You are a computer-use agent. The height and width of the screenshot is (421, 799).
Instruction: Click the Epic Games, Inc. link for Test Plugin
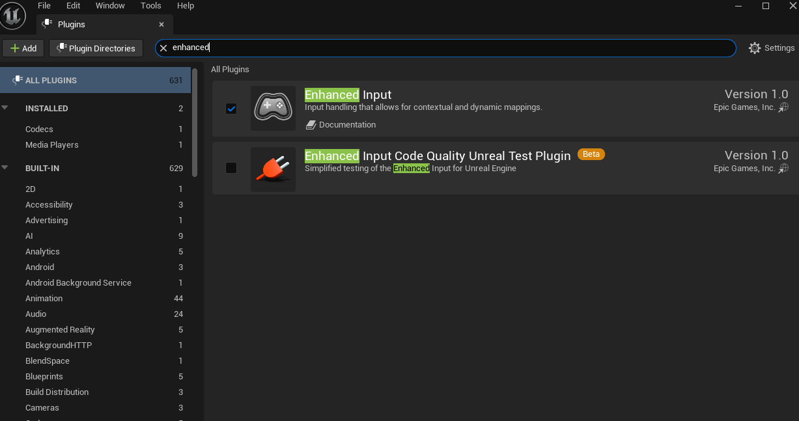pos(745,169)
